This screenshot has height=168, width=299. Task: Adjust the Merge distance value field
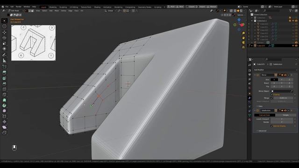(283, 98)
